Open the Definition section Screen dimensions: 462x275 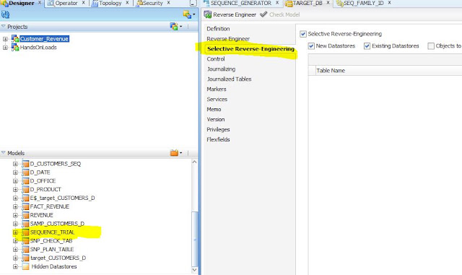point(218,29)
